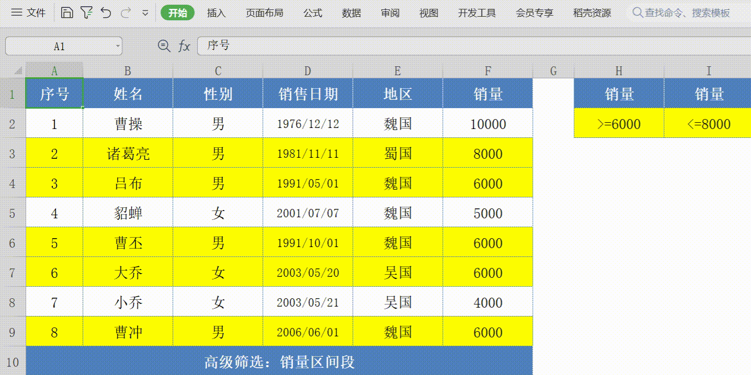Screen dimensions: 751x375
Task: Click the Insert Function fx icon
Action: tap(184, 46)
